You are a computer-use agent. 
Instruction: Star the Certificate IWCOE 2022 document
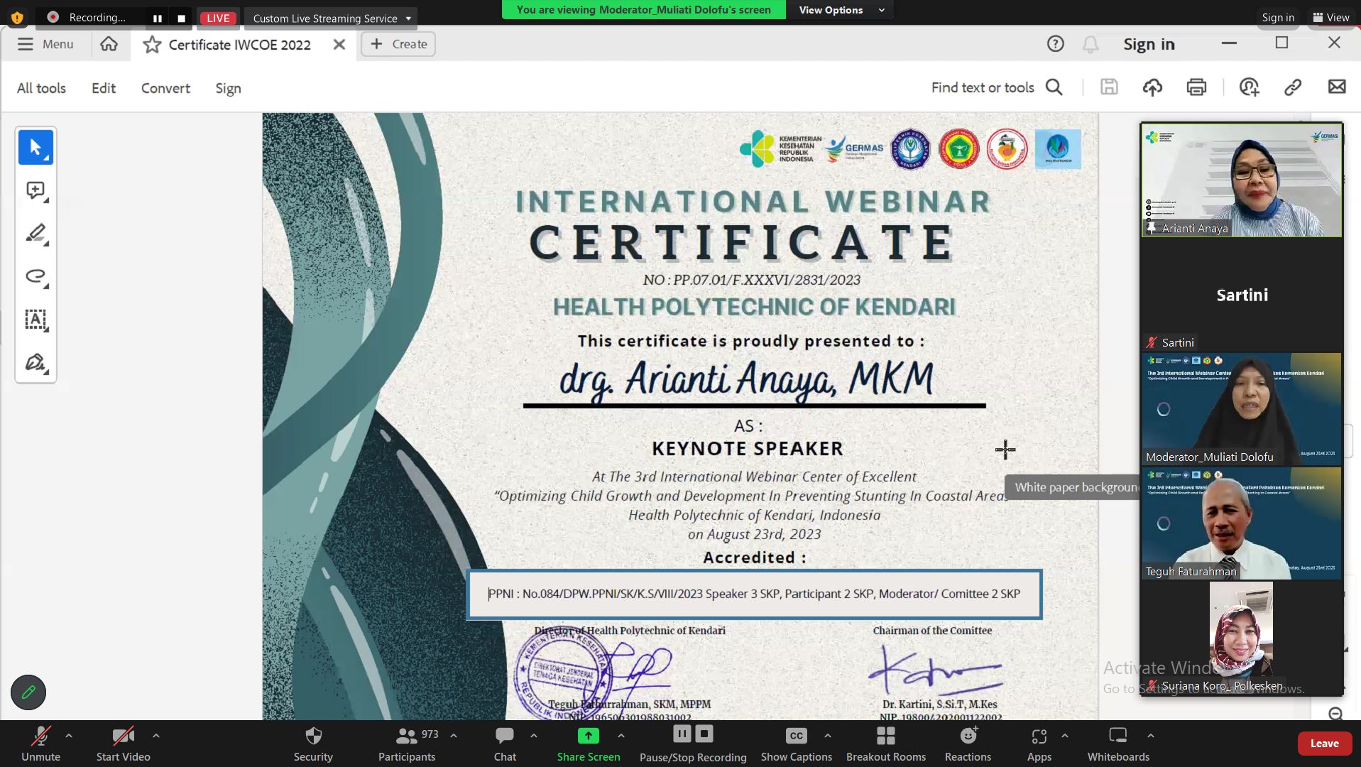[152, 45]
